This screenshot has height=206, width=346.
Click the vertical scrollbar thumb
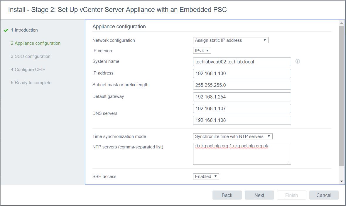(x=342, y=96)
